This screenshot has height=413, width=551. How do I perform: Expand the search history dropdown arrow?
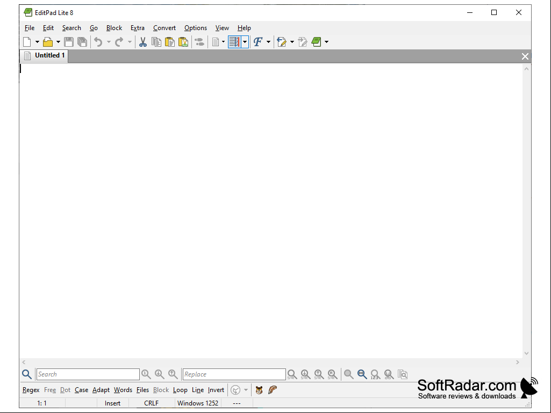pos(246,390)
